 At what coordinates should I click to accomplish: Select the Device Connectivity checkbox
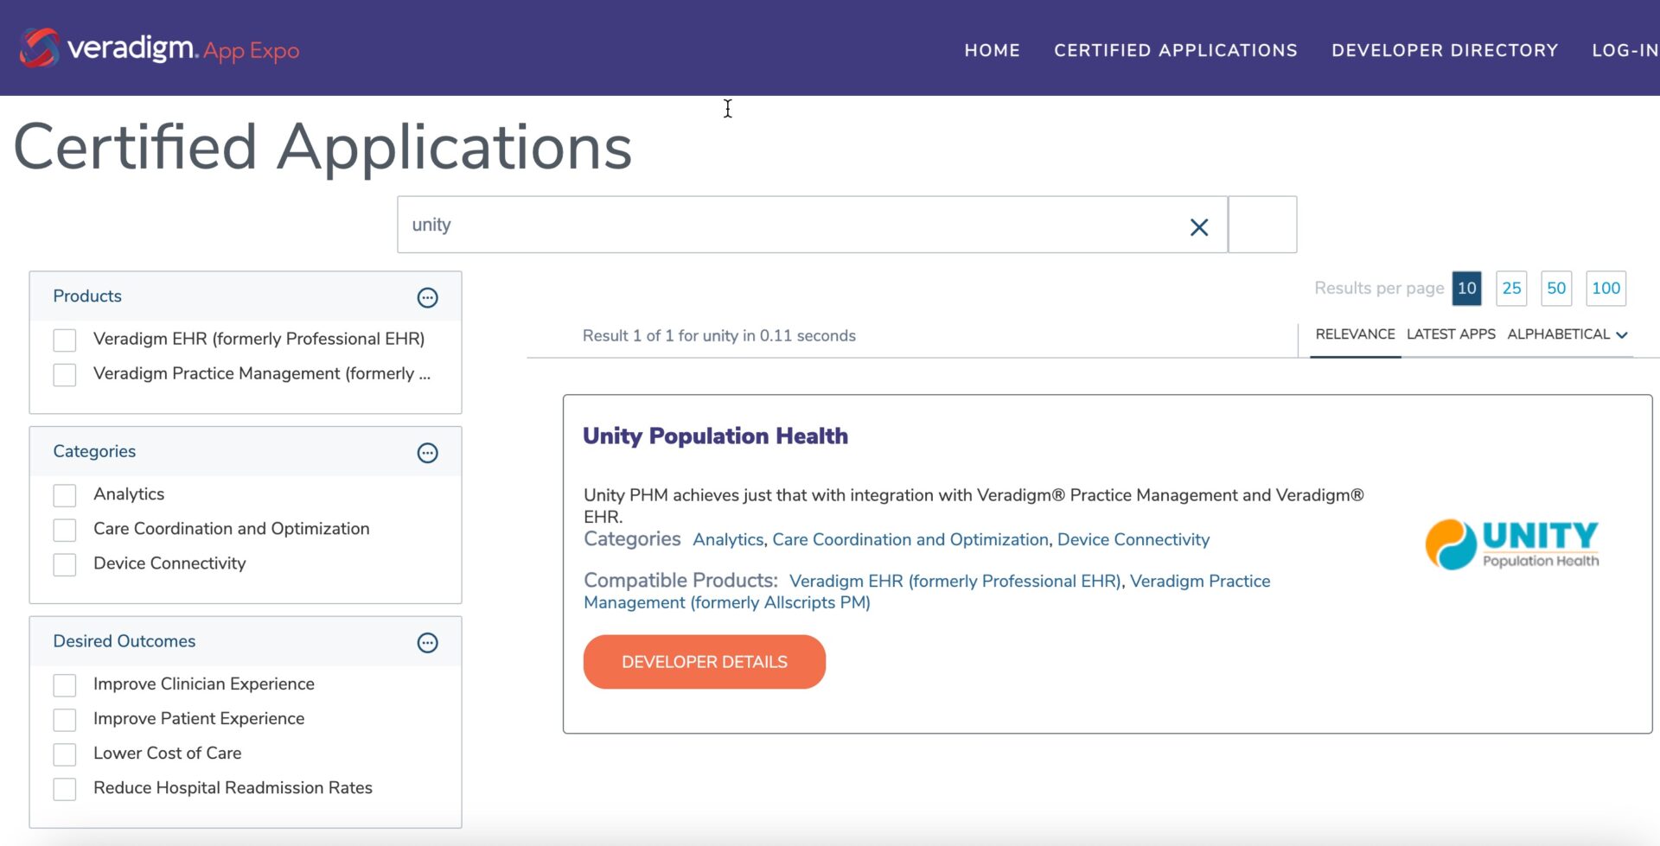tap(65, 564)
